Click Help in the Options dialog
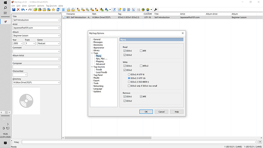 (177, 112)
